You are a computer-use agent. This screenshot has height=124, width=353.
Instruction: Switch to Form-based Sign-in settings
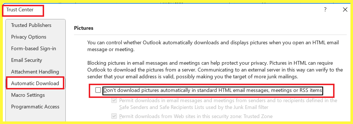34,49
